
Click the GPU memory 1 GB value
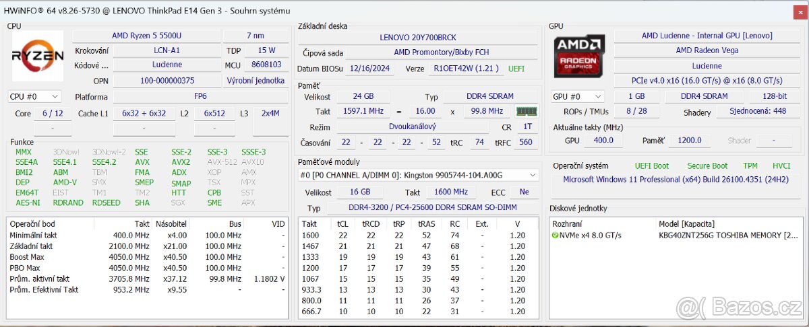point(636,96)
